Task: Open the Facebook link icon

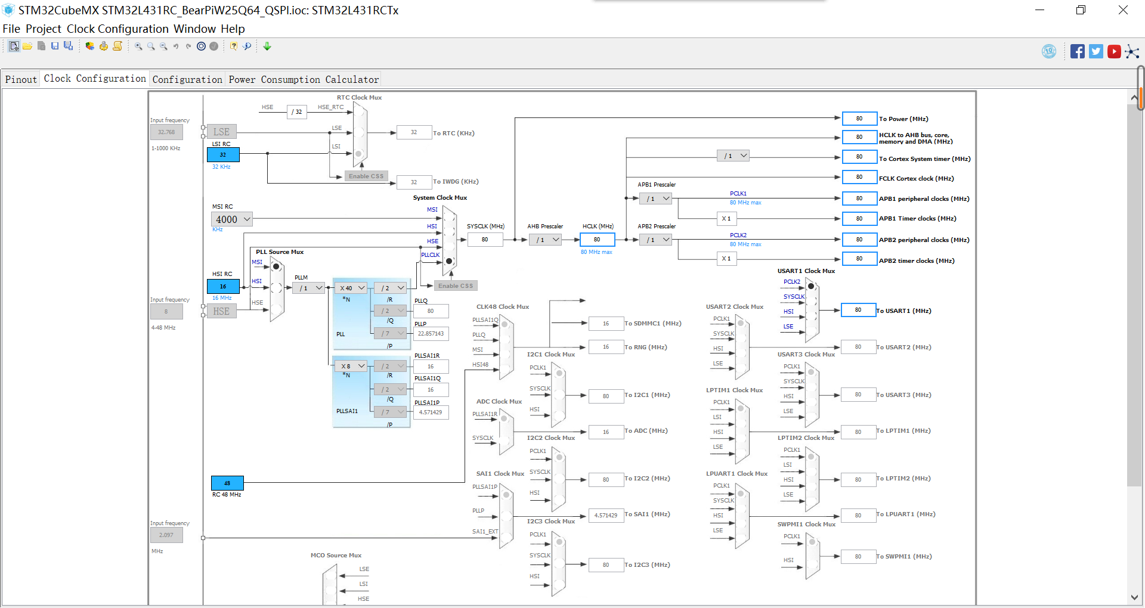Action: tap(1077, 51)
